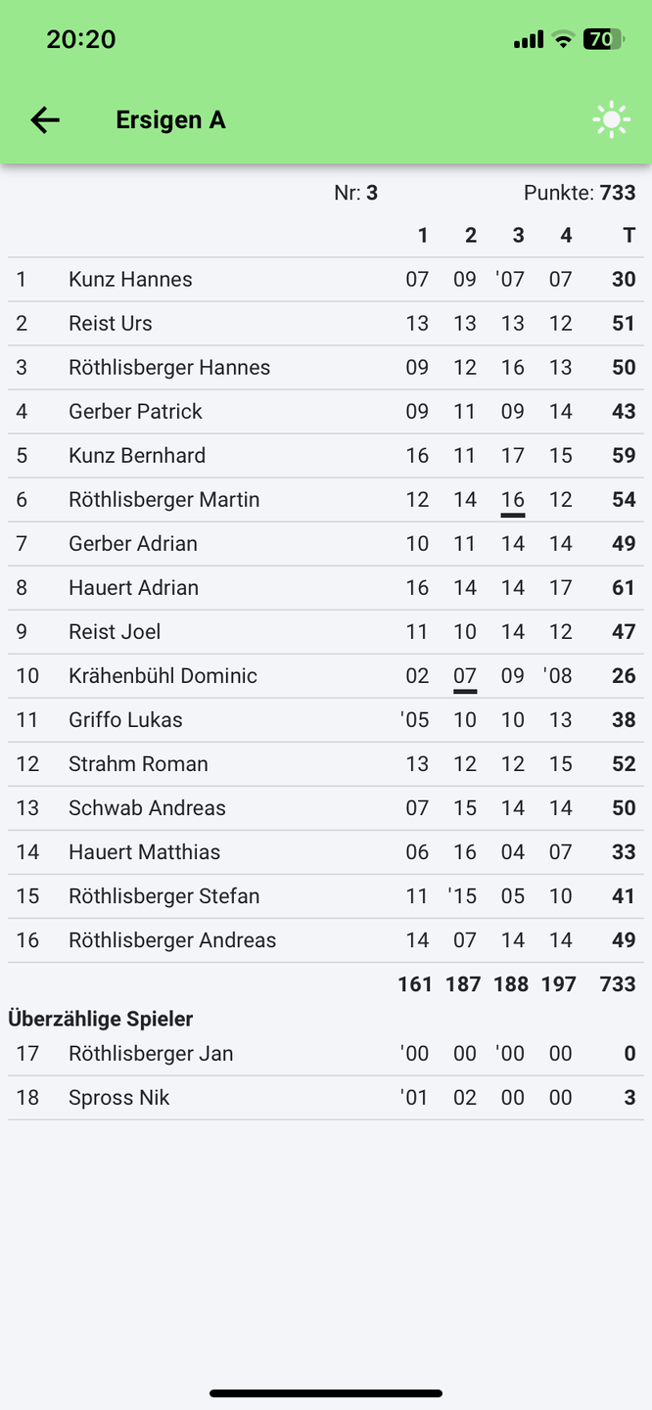Tap underlined score 07 of Krähenbühl Dominic
This screenshot has width=652, height=1410.
pos(465,677)
